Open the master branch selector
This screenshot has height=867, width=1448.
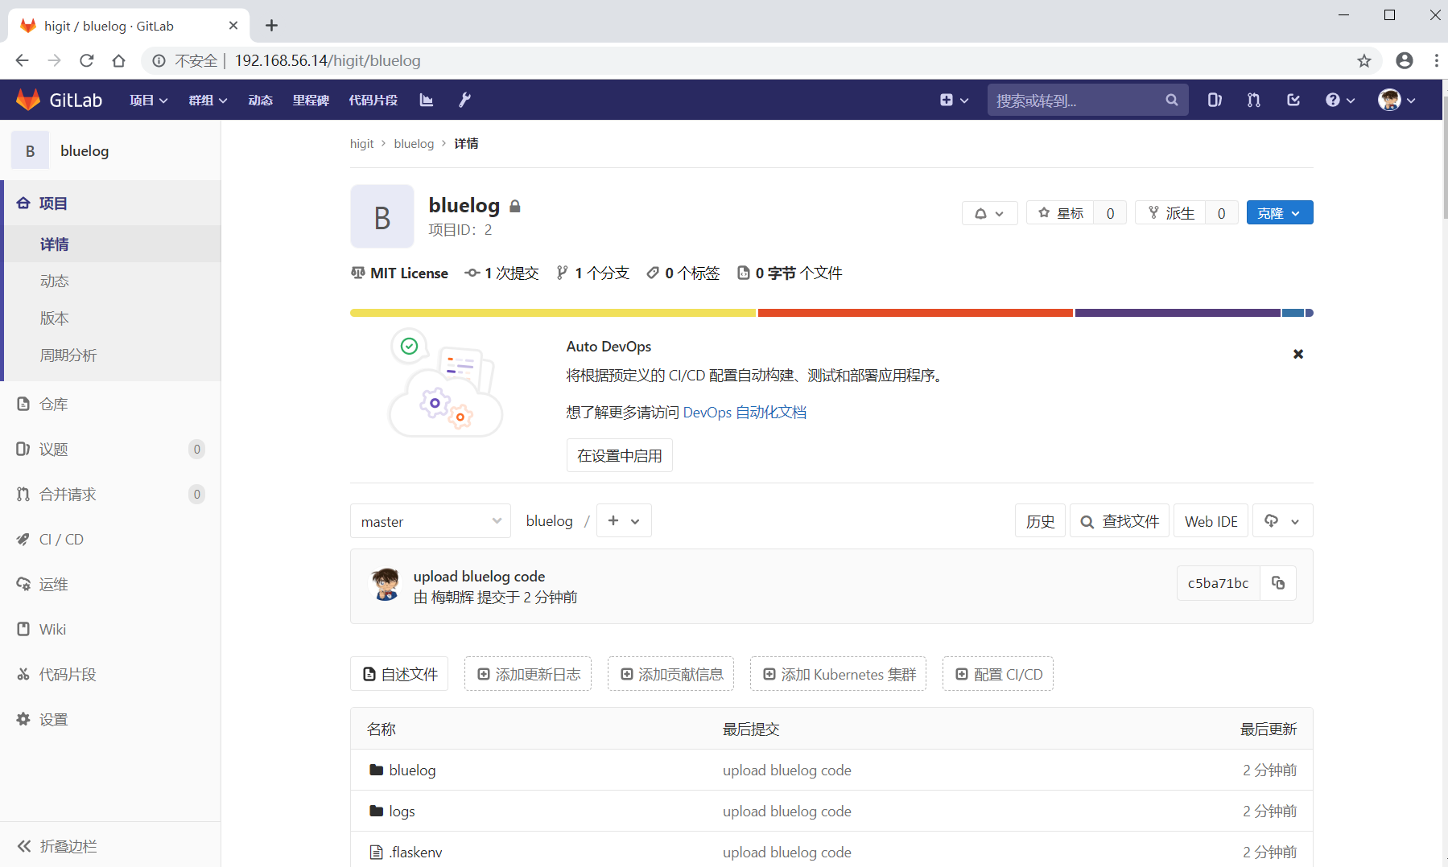[431, 521]
